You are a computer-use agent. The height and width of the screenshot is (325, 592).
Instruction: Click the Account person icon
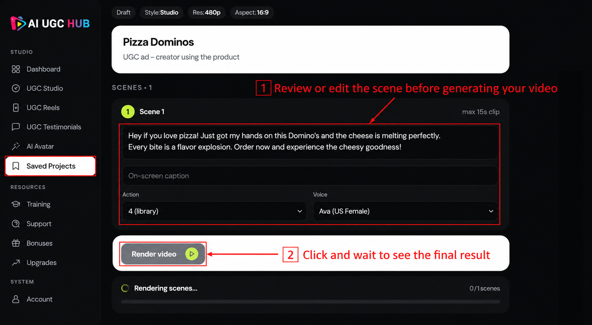point(16,299)
